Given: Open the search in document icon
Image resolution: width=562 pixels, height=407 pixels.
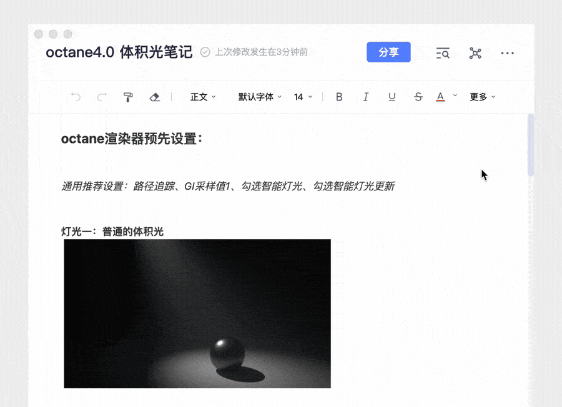Looking at the screenshot, I should tap(443, 53).
